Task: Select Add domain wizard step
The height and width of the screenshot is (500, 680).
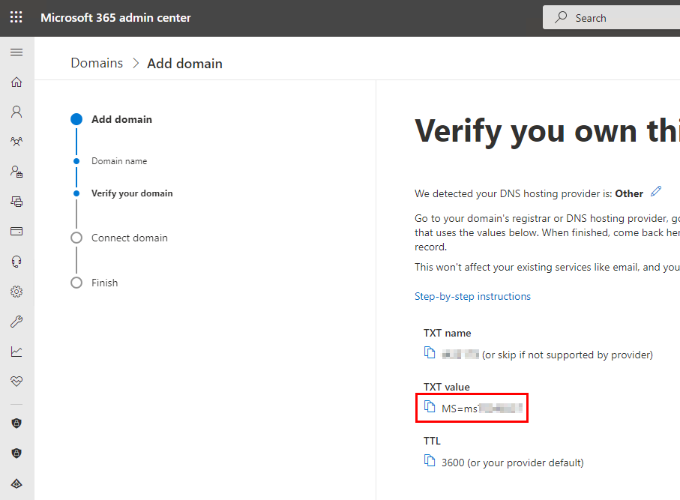Action: click(x=121, y=119)
